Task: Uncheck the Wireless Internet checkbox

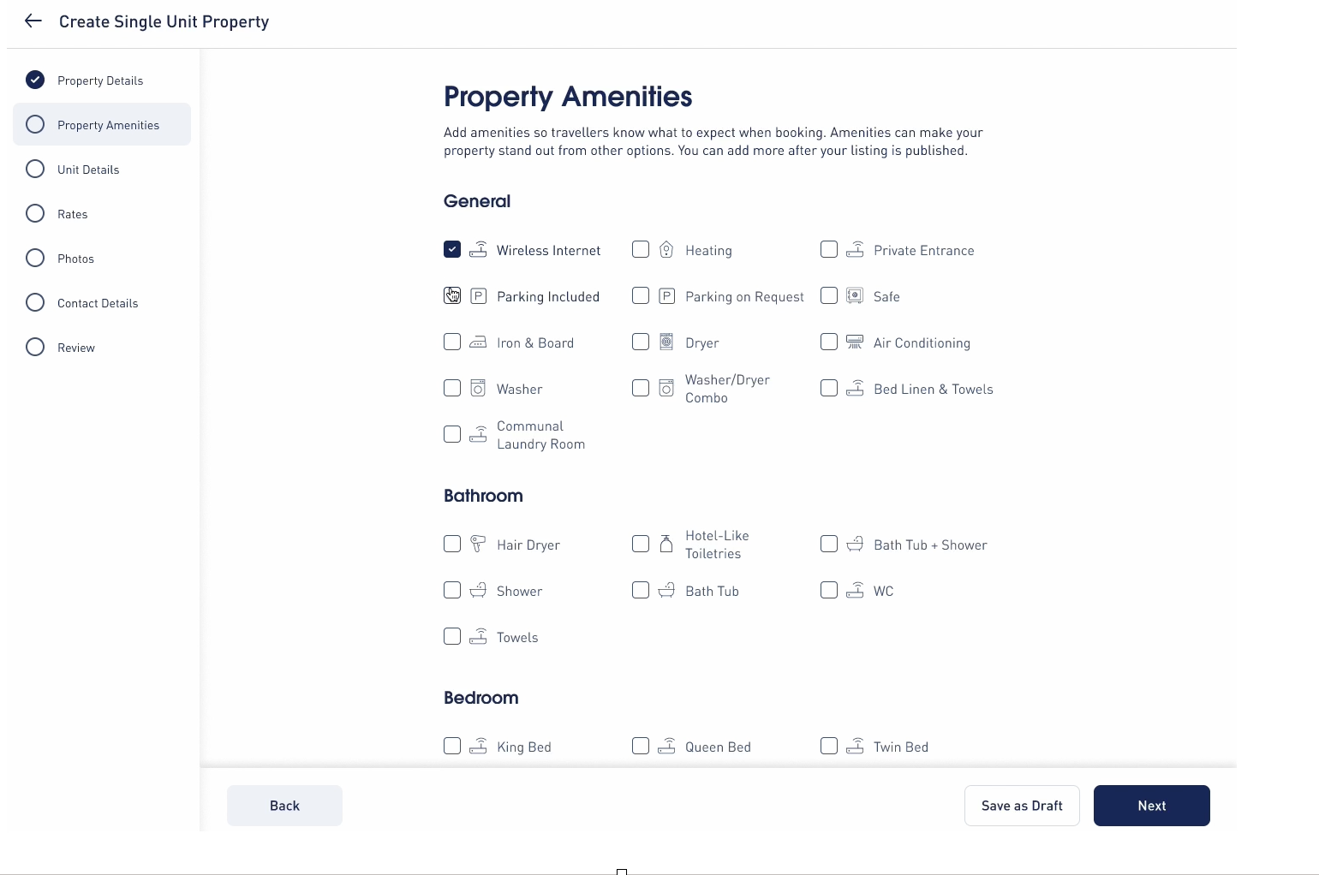Action: pos(452,249)
